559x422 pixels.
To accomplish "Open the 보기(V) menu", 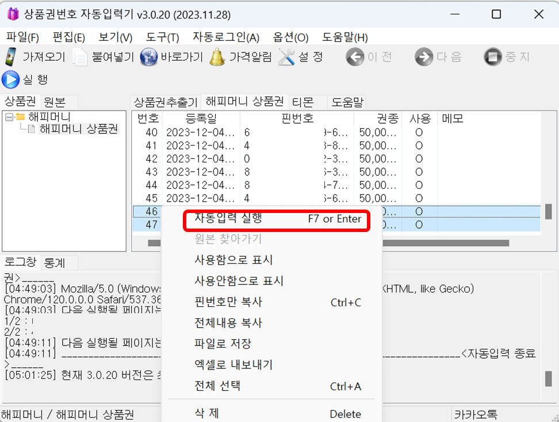I will (116, 37).
